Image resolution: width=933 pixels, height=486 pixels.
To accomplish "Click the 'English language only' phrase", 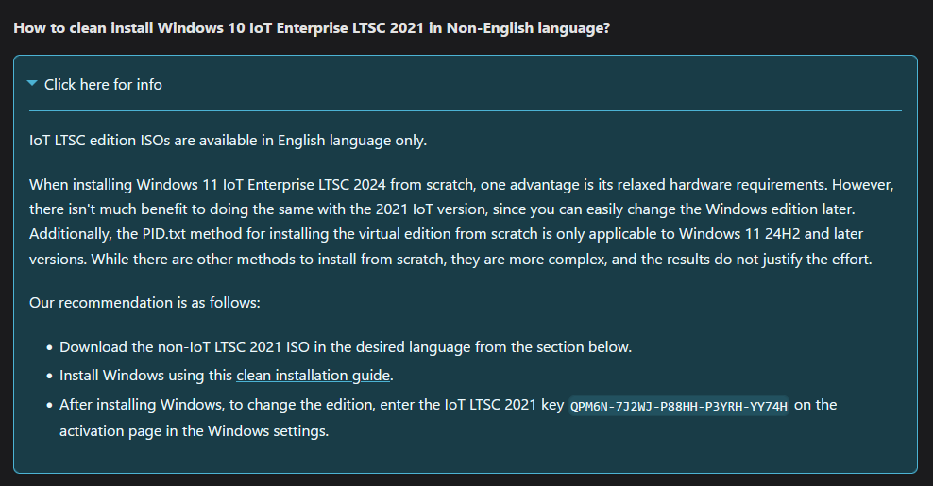I will tap(352, 141).
